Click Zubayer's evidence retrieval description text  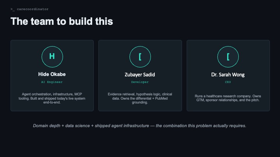(140, 98)
